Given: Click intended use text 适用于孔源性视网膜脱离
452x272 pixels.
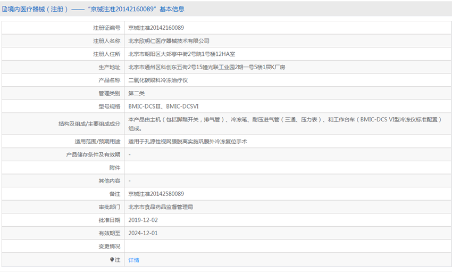Looking at the screenshot, I should coord(188,142).
